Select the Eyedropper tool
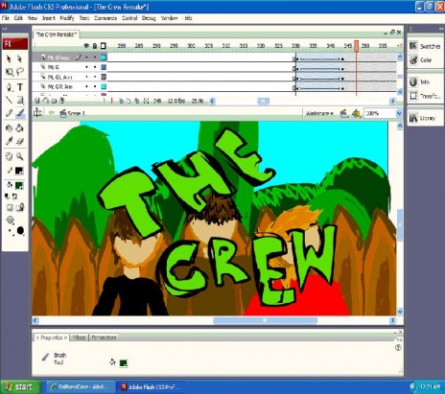Image resolution: width=445 pixels, height=394 pixels. click(9, 141)
